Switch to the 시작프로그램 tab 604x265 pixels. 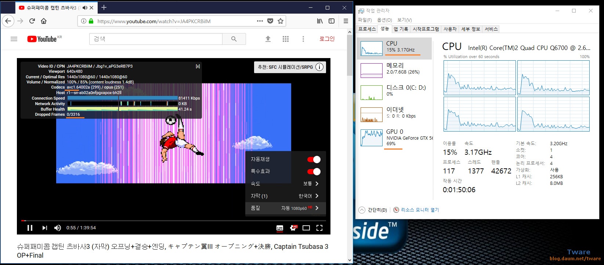tap(426, 29)
